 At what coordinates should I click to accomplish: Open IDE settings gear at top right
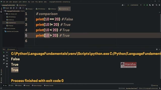pyautogui.click(x=159, y=5)
